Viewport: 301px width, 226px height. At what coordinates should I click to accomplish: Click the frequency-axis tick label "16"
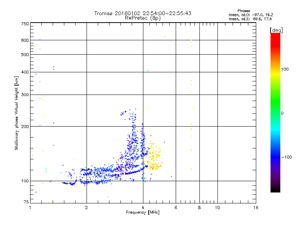pyautogui.click(x=256, y=208)
